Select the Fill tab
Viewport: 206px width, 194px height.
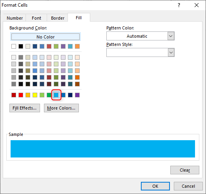79,18
